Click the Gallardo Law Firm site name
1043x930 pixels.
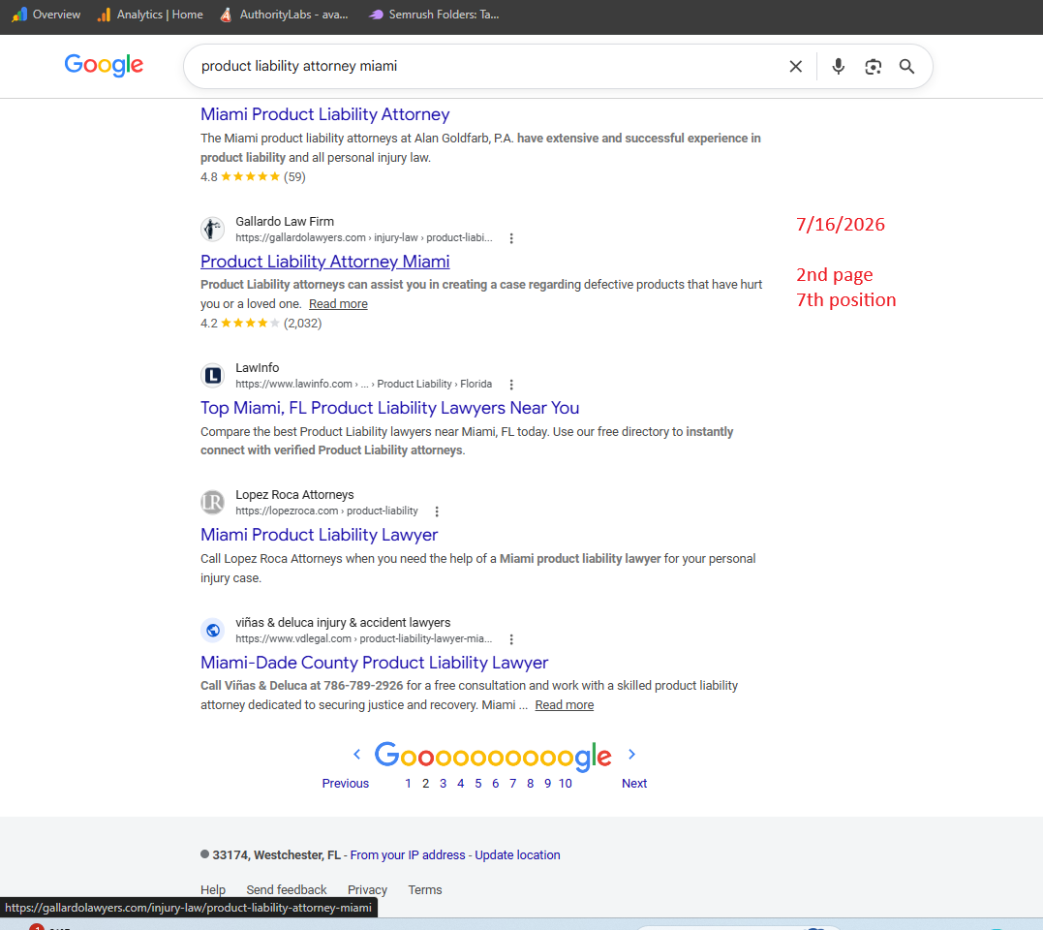[x=285, y=222]
